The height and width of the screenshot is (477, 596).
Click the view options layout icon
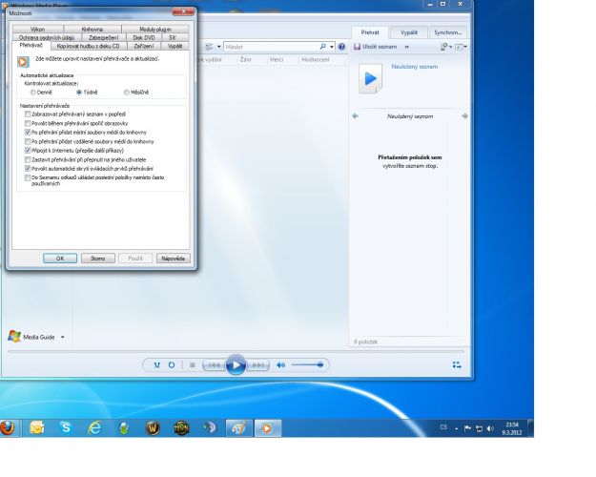point(209,47)
